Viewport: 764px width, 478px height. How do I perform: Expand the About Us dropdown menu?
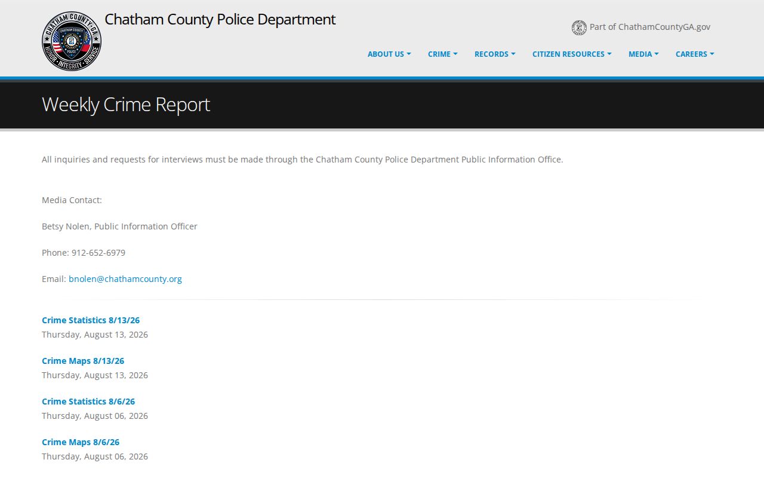(x=389, y=54)
